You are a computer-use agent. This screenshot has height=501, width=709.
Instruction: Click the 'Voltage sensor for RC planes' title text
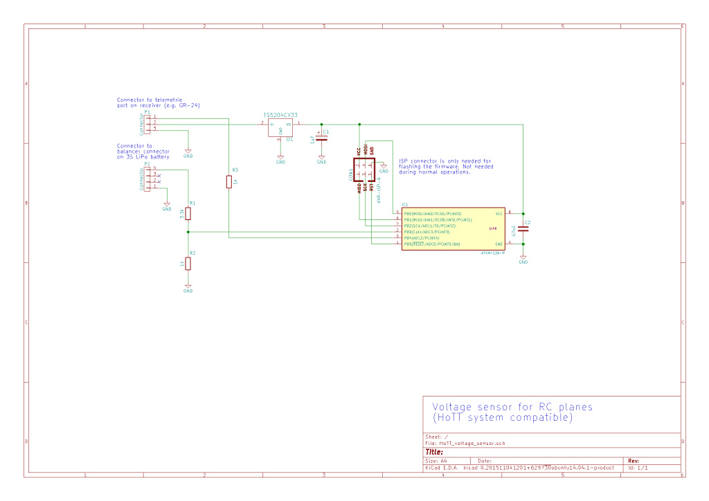[512, 407]
